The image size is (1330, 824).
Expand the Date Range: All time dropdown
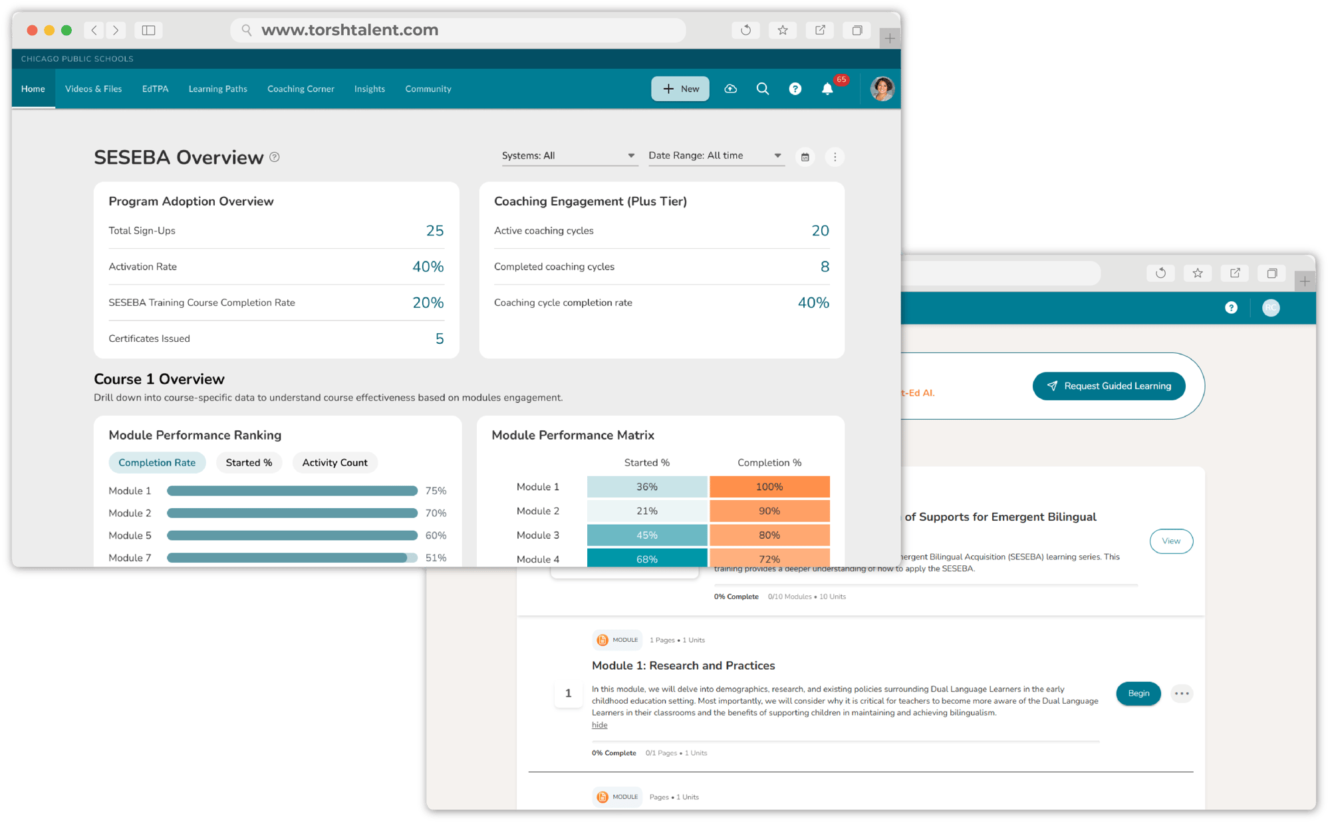click(x=715, y=156)
